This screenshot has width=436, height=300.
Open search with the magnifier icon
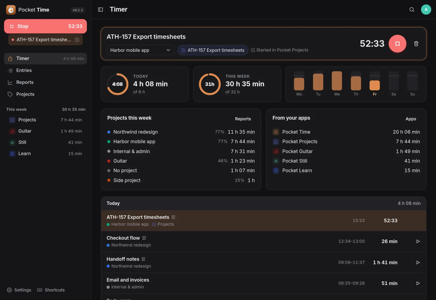[x=412, y=10]
